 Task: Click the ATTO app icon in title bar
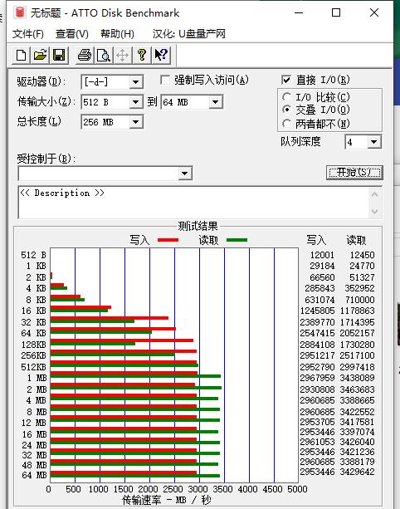20,12
